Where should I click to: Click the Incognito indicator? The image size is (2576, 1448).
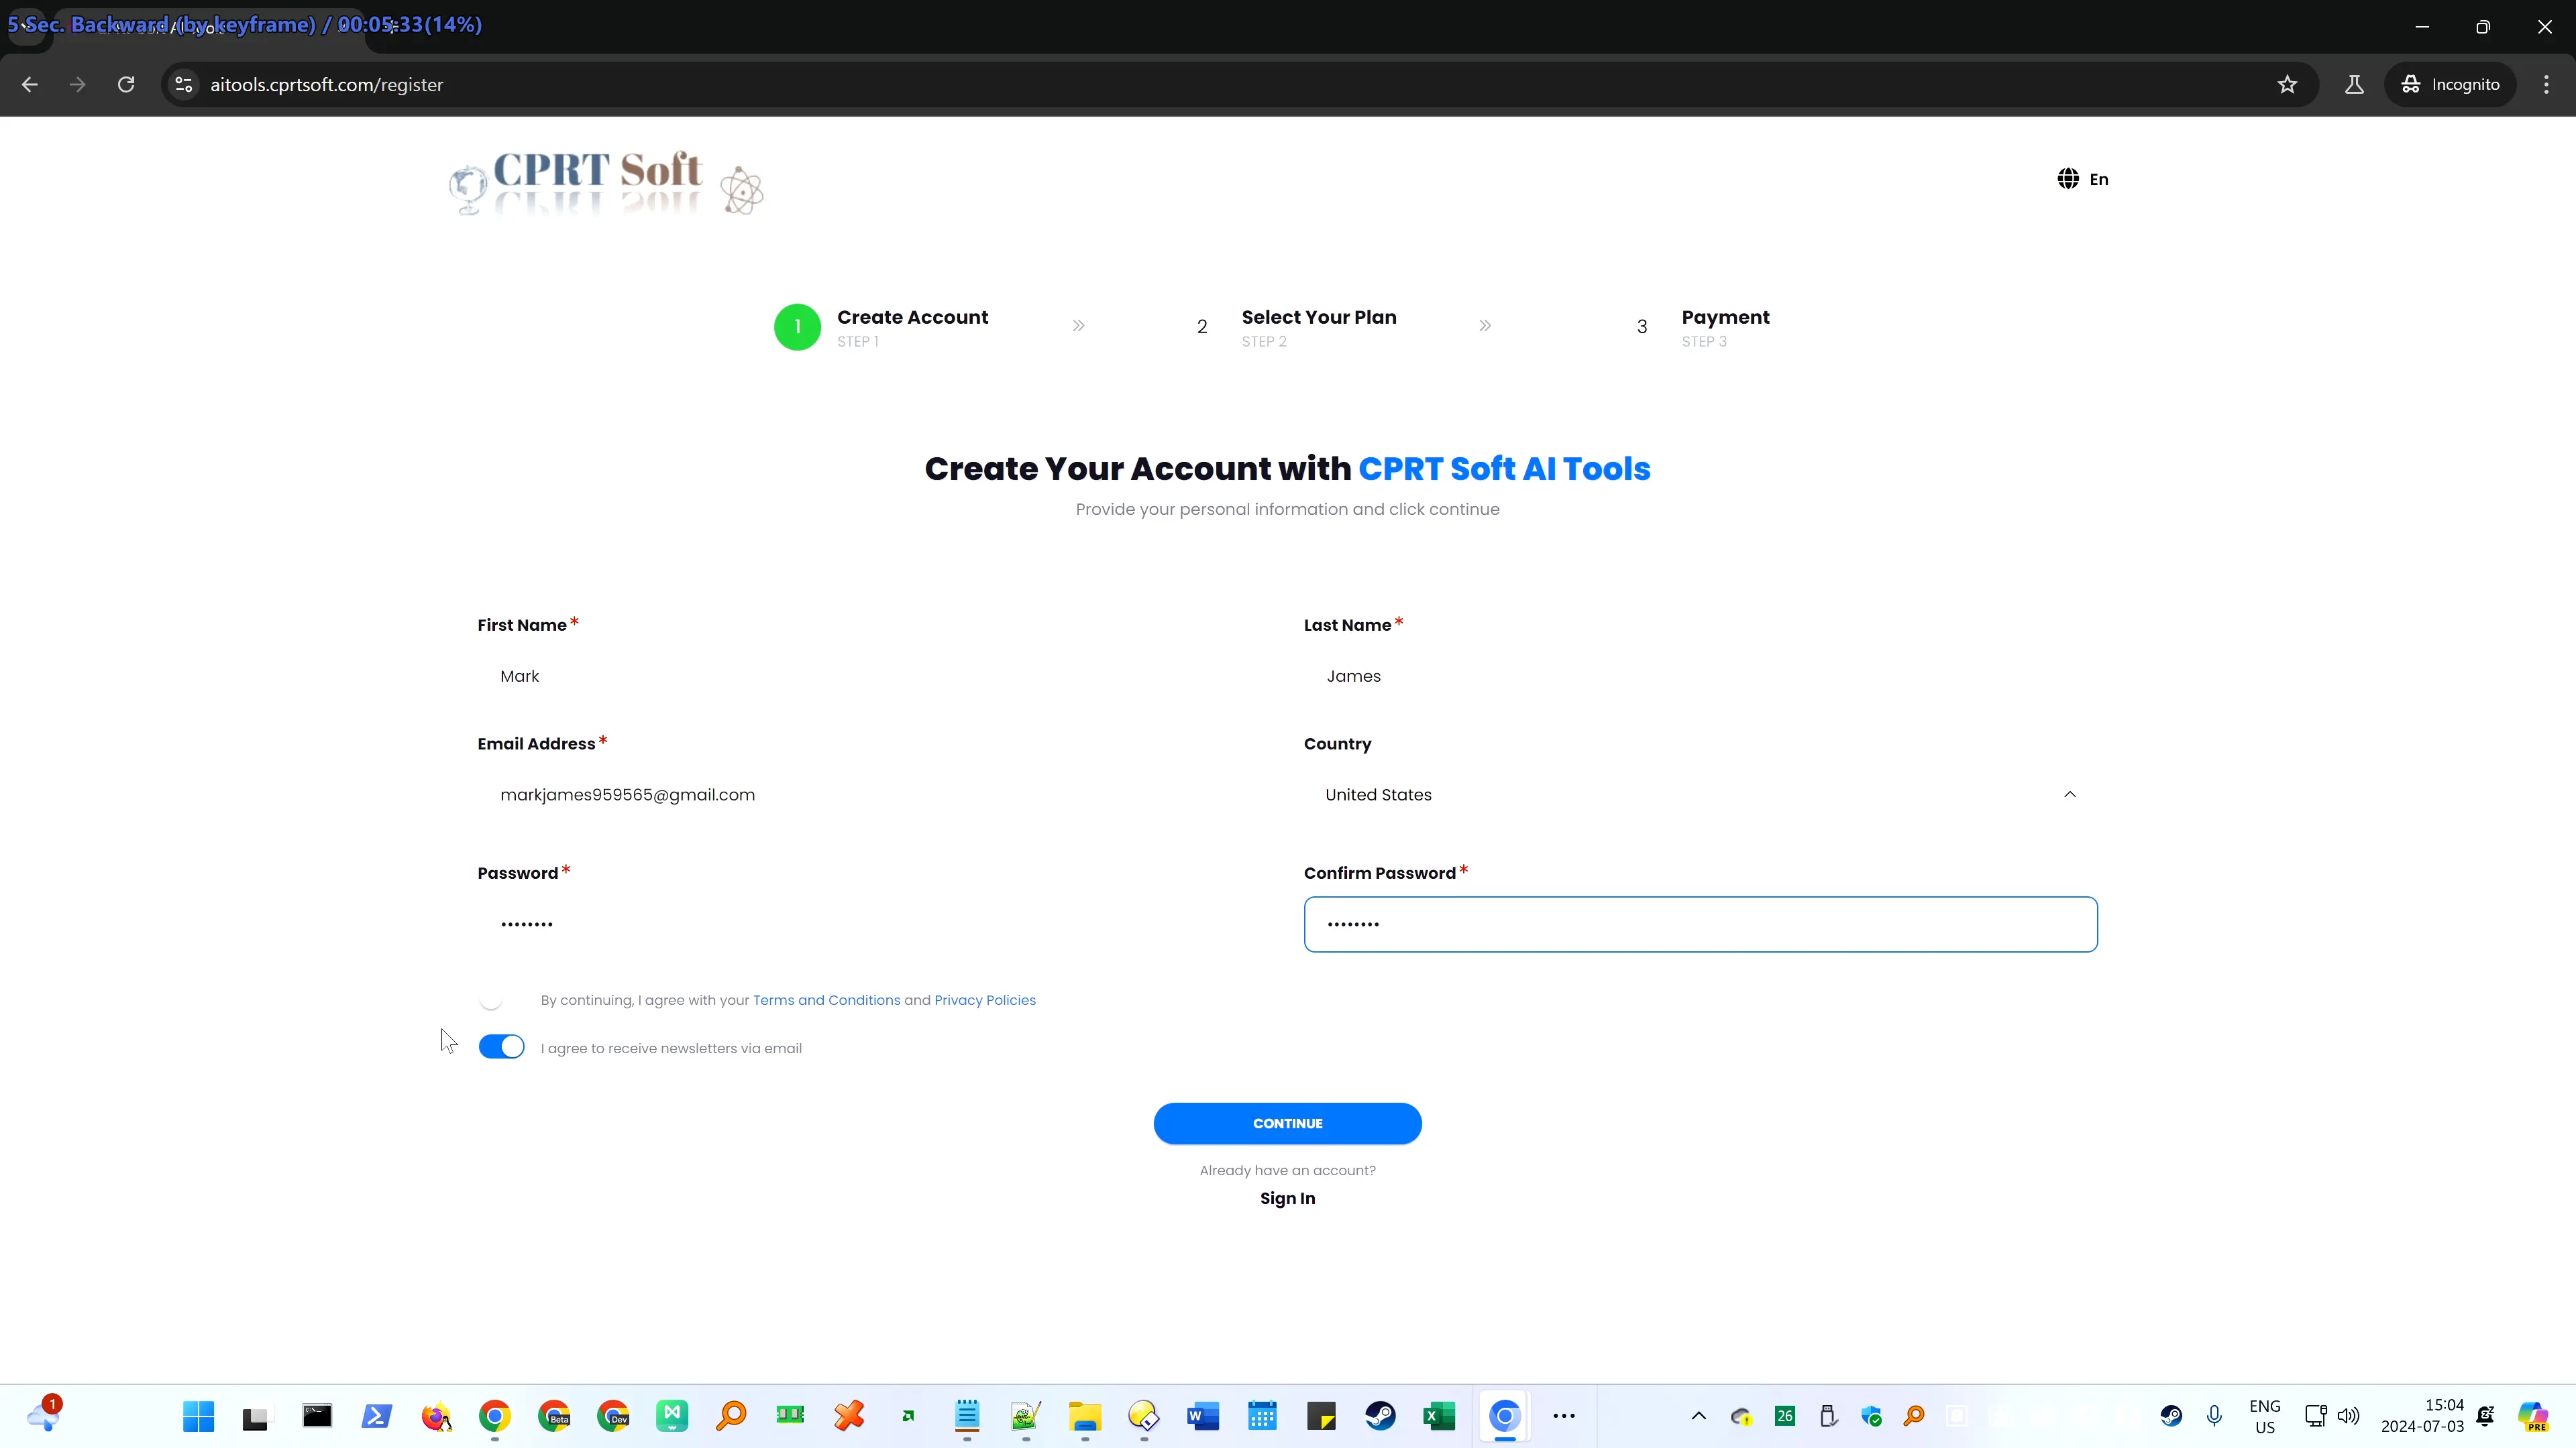[x=2450, y=85]
